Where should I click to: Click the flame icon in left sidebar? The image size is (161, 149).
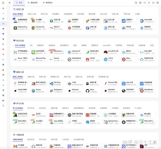coord(3,8)
